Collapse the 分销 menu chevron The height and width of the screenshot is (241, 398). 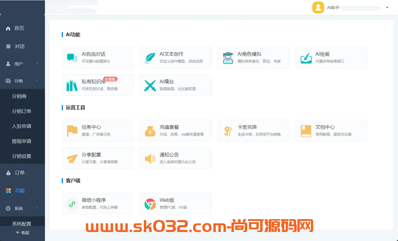pos(37,81)
